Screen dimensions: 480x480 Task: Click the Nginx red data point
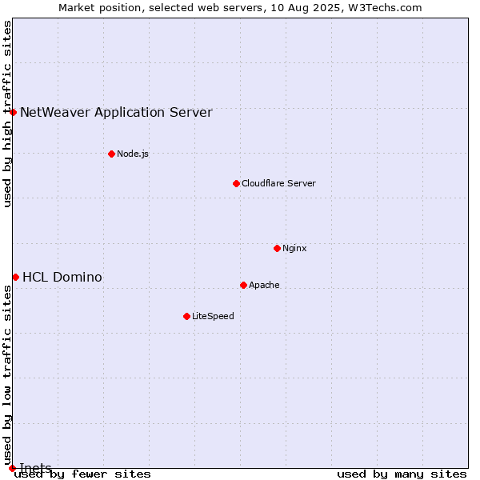pos(277,248)
